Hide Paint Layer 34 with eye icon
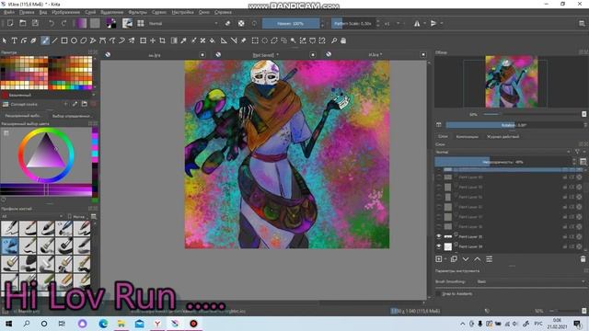The height and width of the screenshot is (331, 589). [x=438, y=246]
